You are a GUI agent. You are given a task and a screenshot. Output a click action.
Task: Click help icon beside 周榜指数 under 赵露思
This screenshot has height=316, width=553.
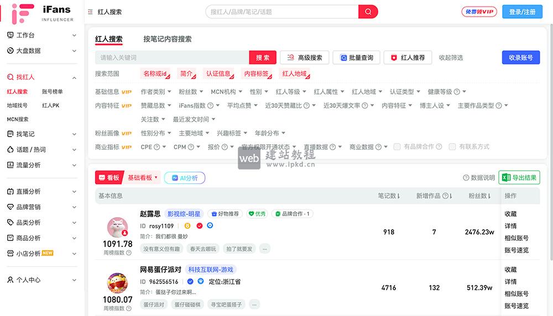click(x=129, y=252)
